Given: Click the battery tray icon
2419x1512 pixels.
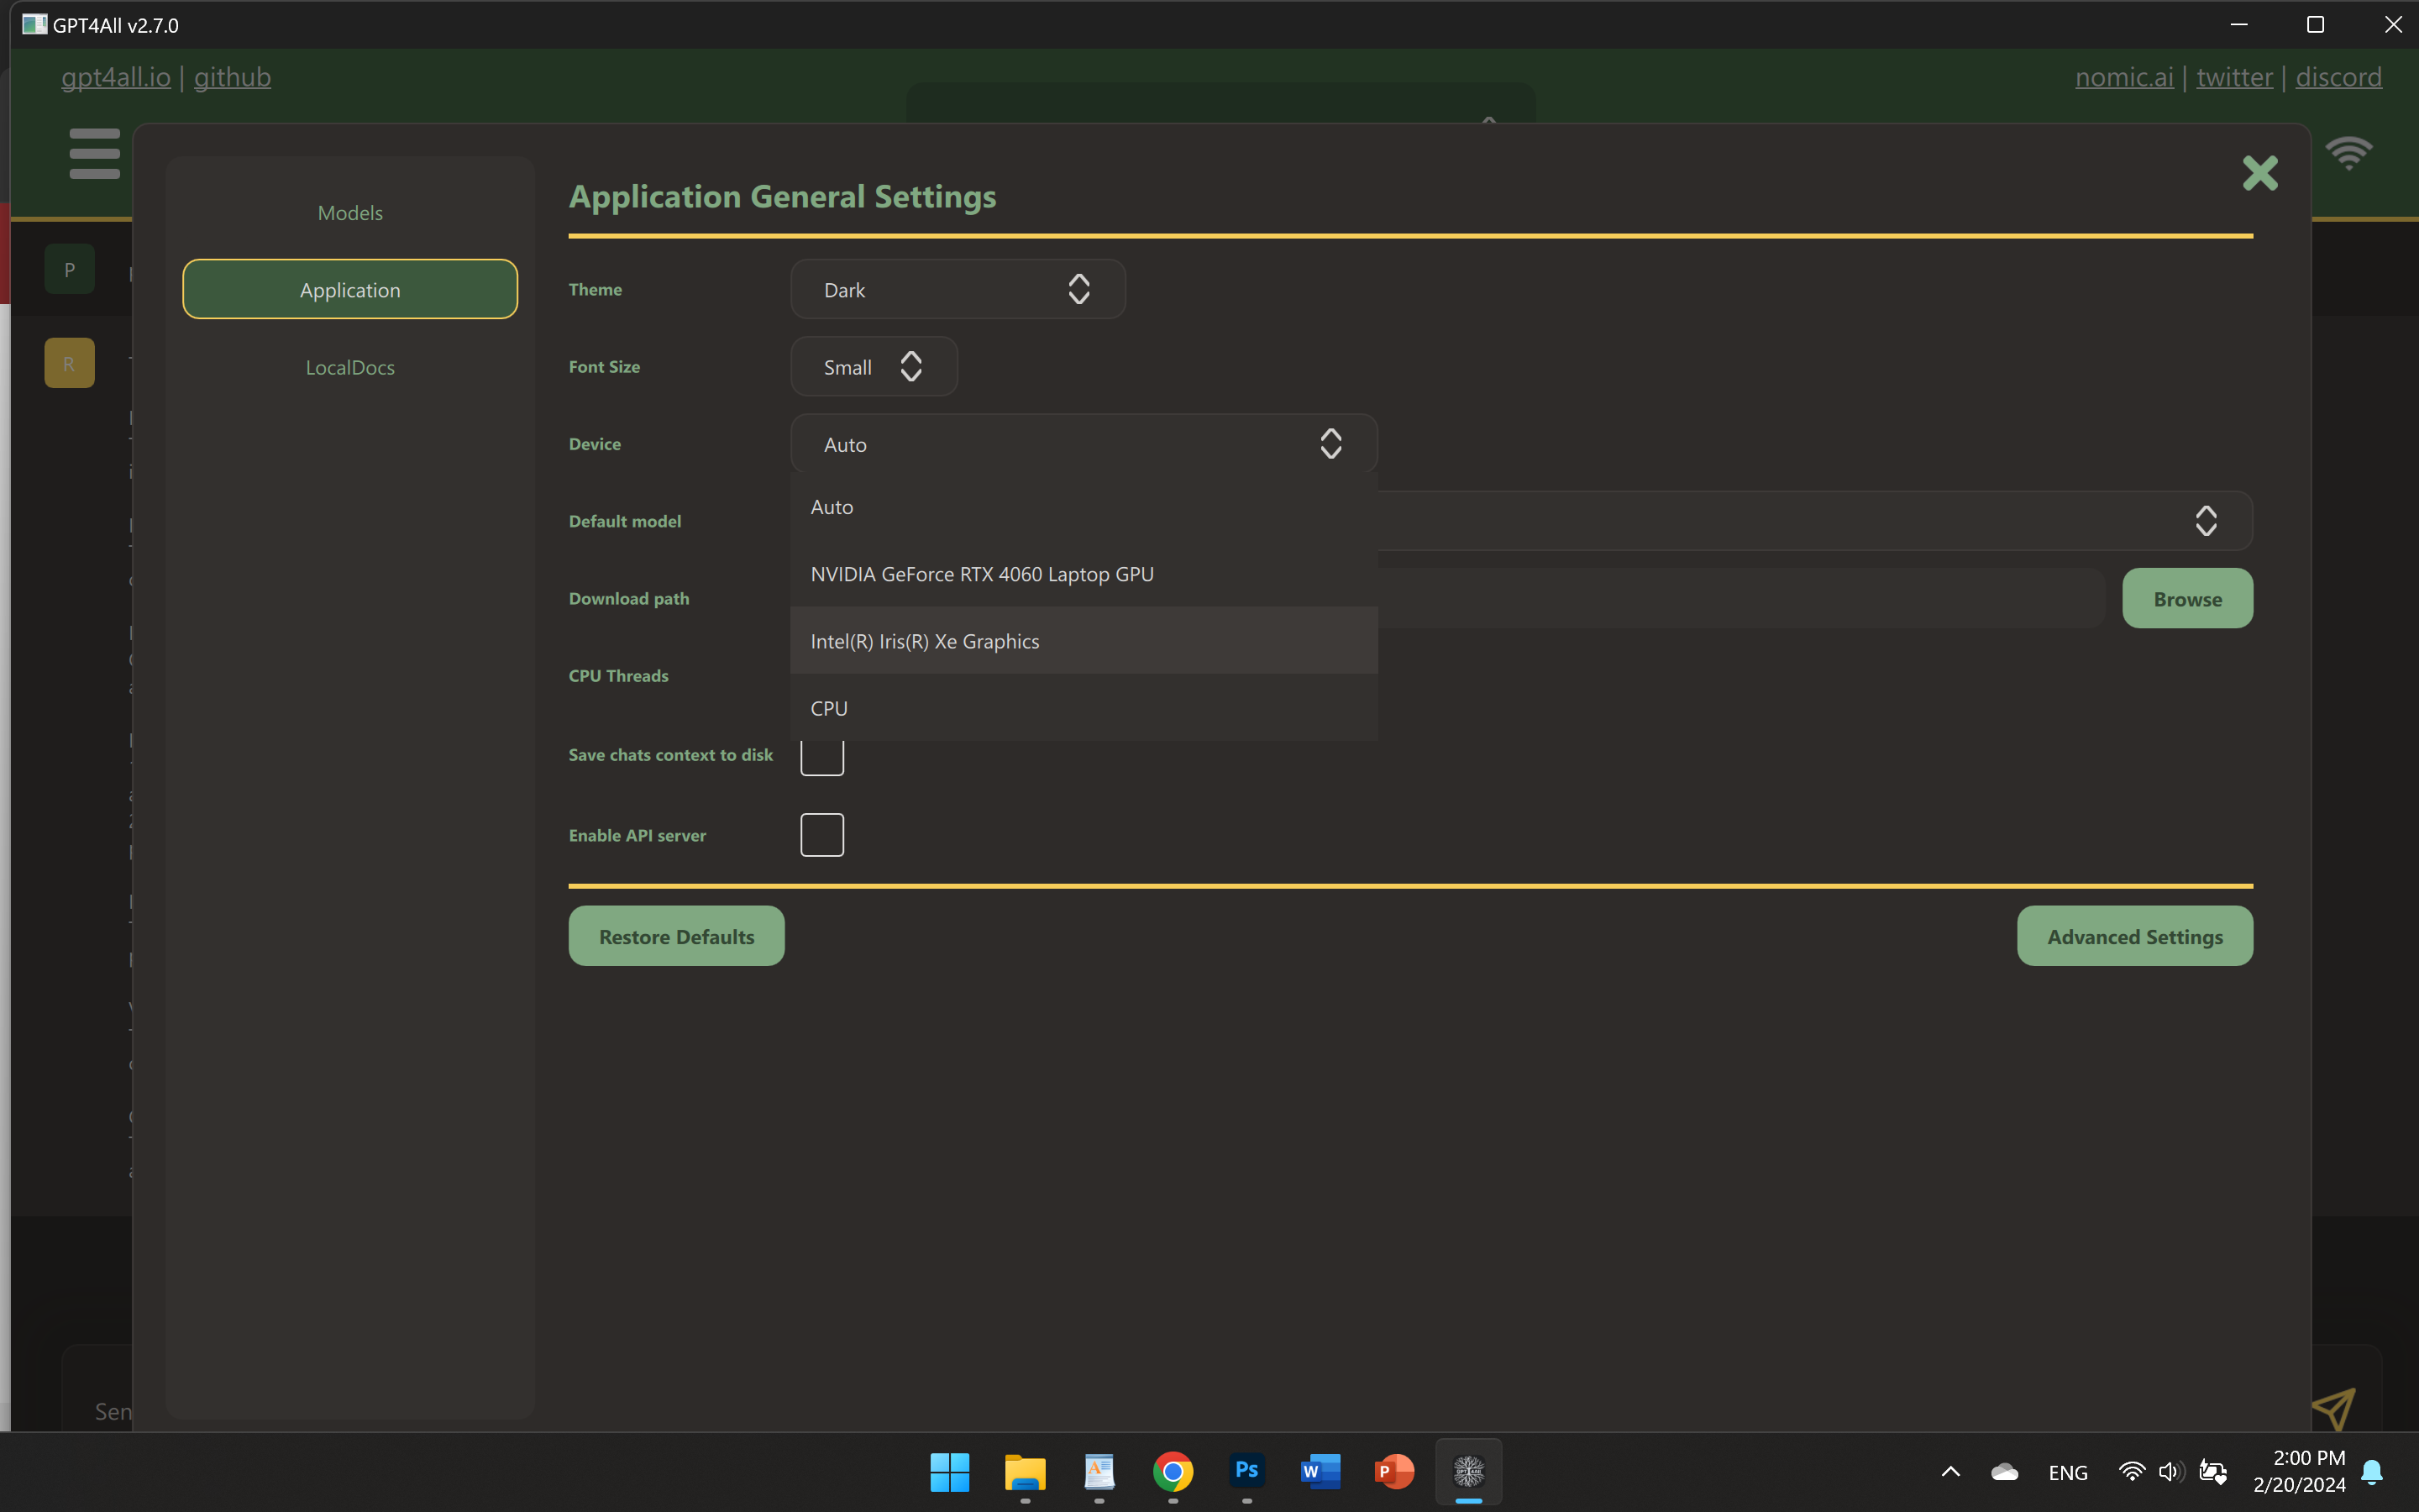Looking at the screenshot, I should (x=2212, y=1471).
